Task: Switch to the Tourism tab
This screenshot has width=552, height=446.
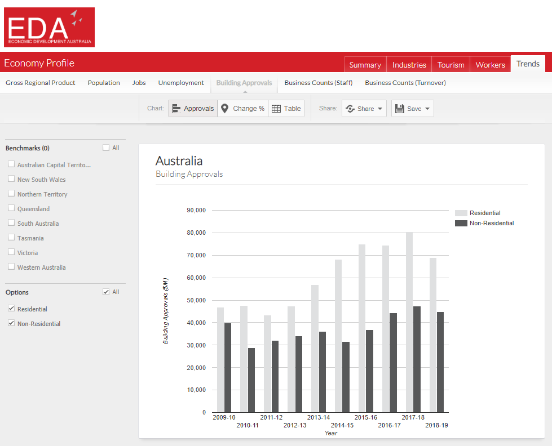Action: (x=451, y=65)
